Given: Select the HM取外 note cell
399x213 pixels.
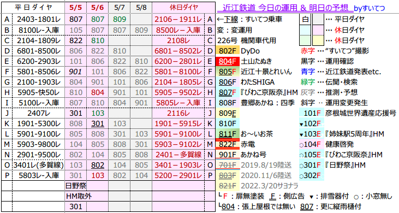Looking at the screenshot, I should (79, 196).
